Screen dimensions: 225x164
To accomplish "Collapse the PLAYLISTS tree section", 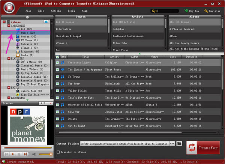I will (9, 59).
